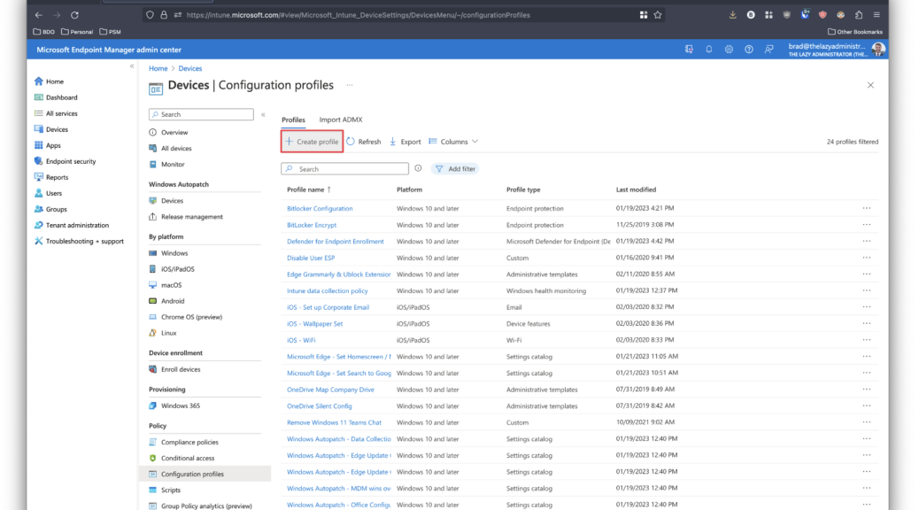This screenshot has height=510, width=919.
Task: Open more options for Remove Windows 11 Teams Chat
Action: pyautogui.click(x=867, y=422)
